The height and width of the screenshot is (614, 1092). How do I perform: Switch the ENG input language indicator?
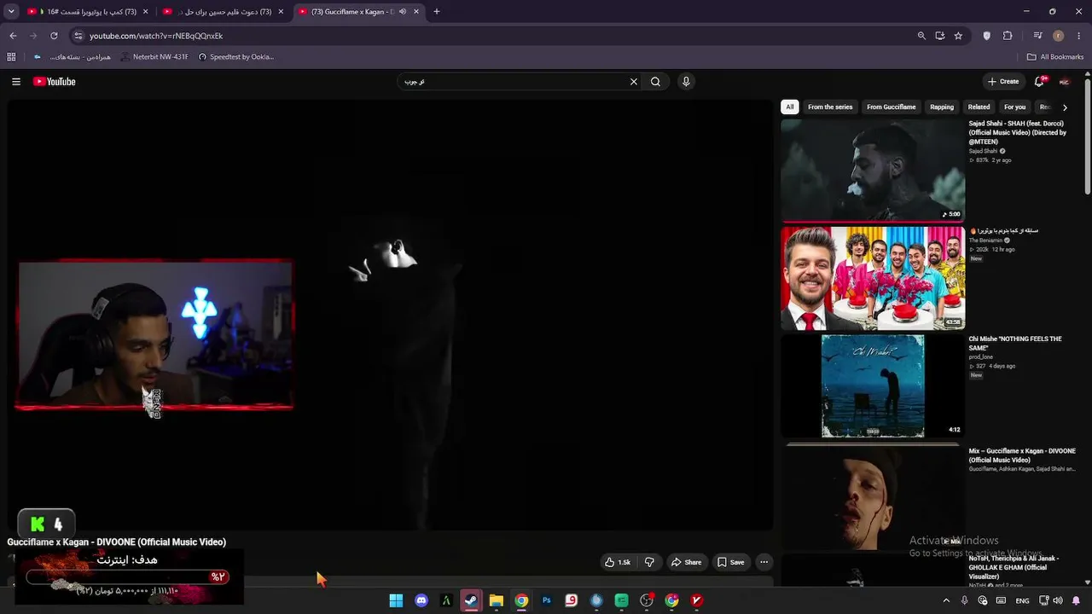click(1022, 601)
